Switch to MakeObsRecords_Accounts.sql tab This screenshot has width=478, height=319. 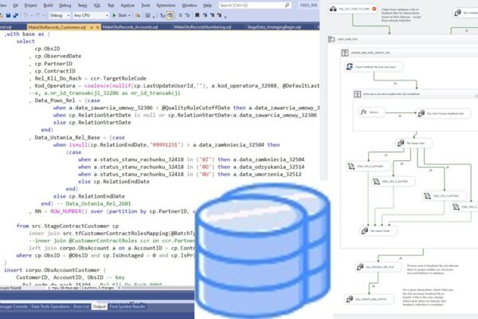pos(130,27)
